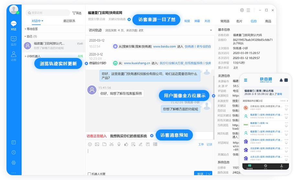Click the 屏蔽 block link
This screenshot has height=180, width=300.
tap(197, 21)
